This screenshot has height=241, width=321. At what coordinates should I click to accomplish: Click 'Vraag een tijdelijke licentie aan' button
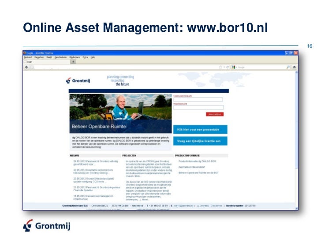pyautogui.click(x=200, y=141)
